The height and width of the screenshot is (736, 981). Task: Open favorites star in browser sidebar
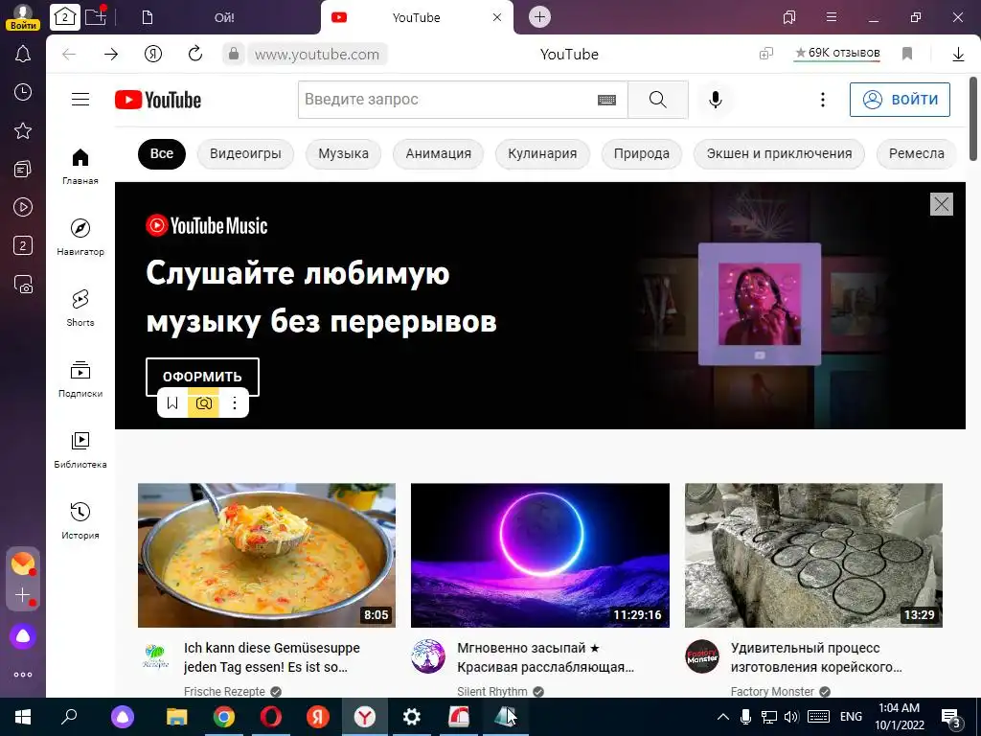[23, 130]
